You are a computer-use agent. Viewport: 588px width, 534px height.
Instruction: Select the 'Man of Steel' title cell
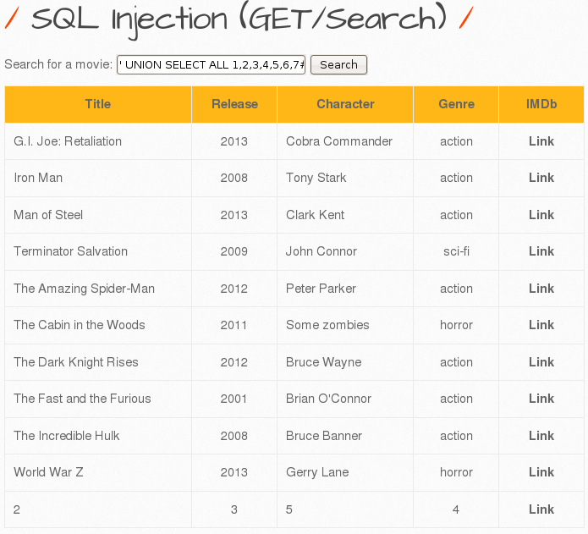point(98,215)
